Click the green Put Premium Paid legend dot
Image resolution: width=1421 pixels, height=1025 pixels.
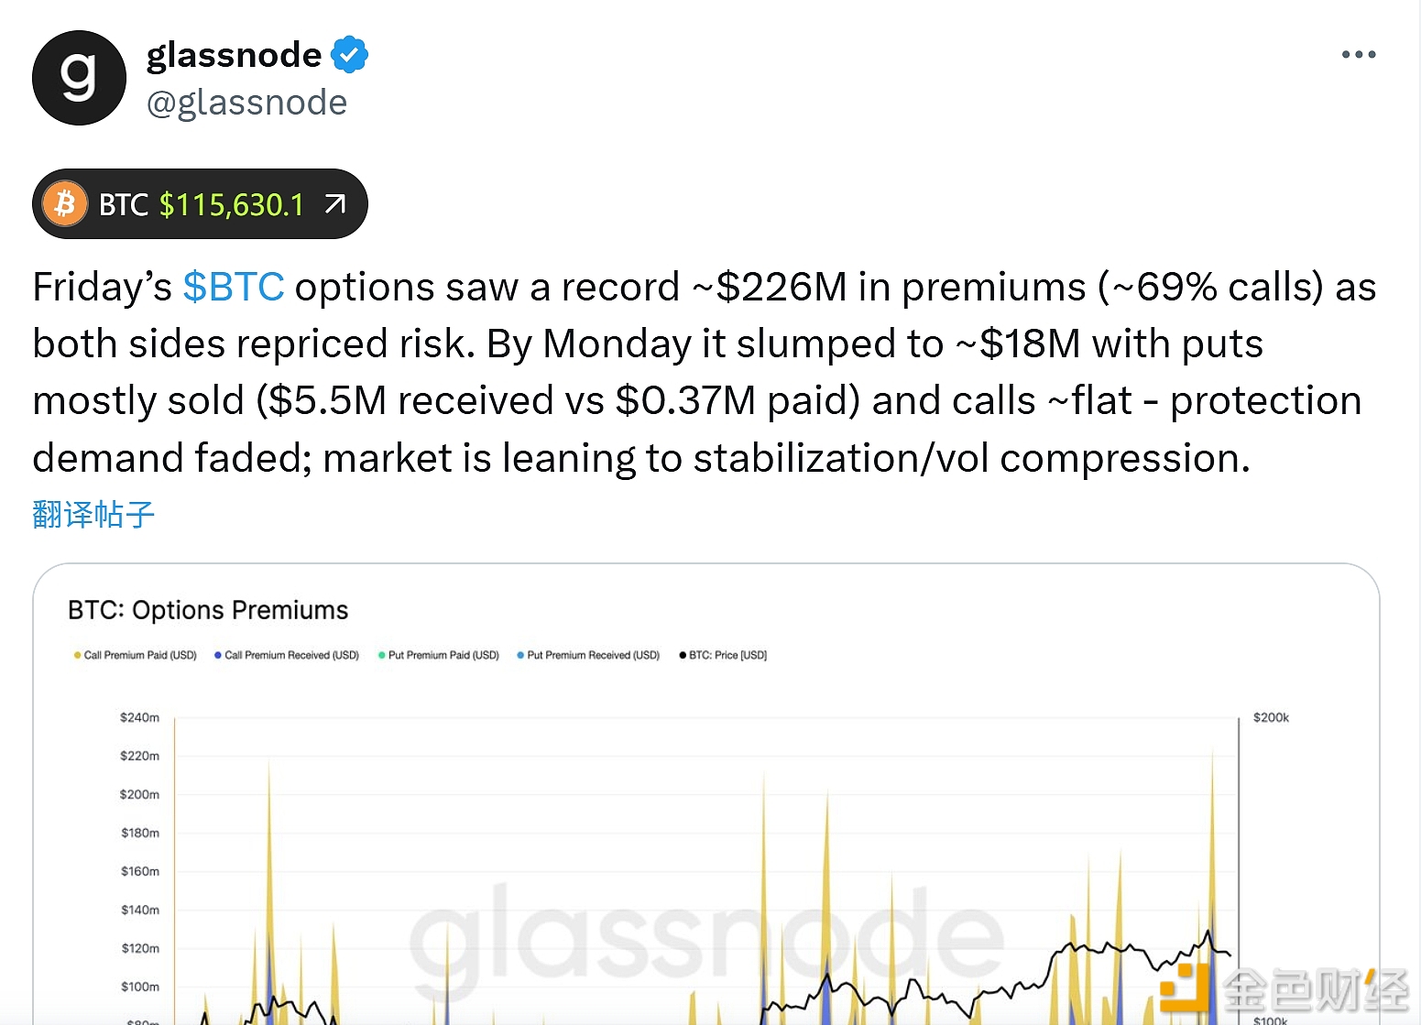click(x=382, y=655)
